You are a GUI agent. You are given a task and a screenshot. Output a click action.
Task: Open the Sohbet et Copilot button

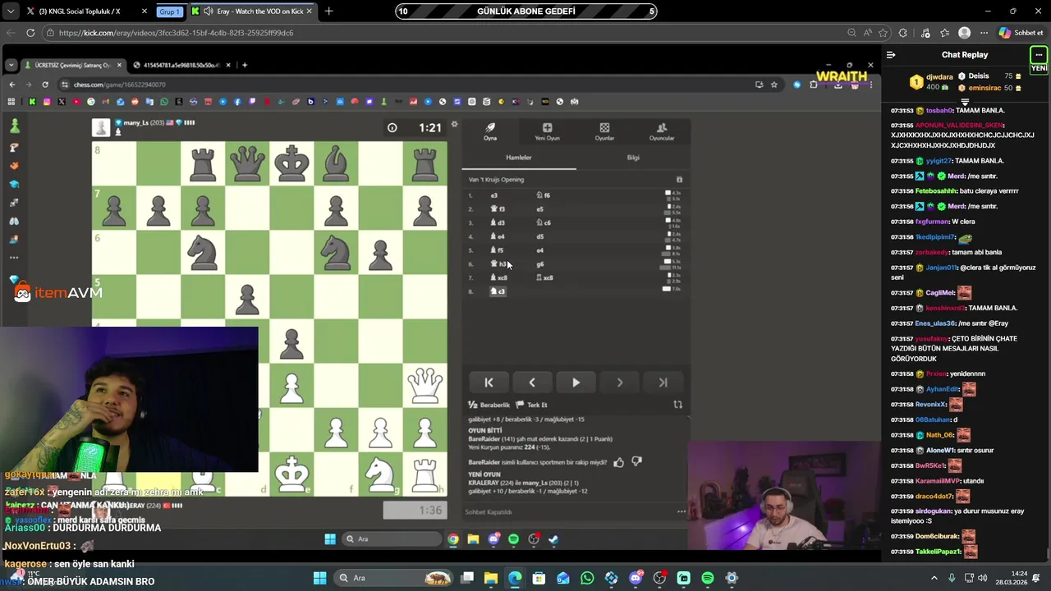pos(1021,33)
